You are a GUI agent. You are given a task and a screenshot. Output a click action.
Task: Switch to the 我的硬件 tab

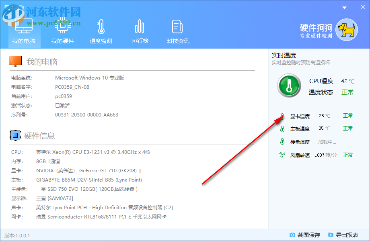tap(62, 30)
